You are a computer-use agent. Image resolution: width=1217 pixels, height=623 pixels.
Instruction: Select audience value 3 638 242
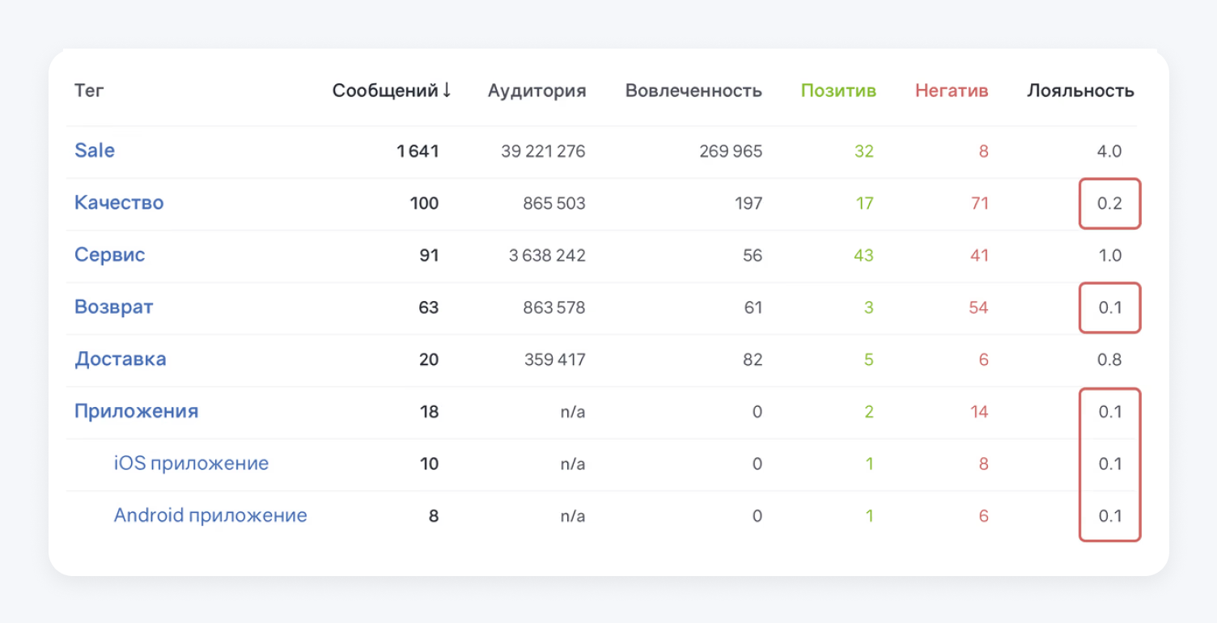click(x=547, y=256)
